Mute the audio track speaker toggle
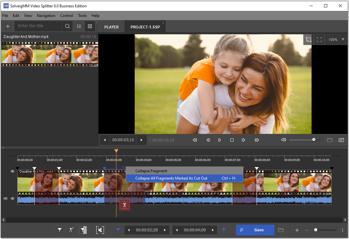Image resolution: width=349 pixels, height=239 pixels. (x=5, y=198)
